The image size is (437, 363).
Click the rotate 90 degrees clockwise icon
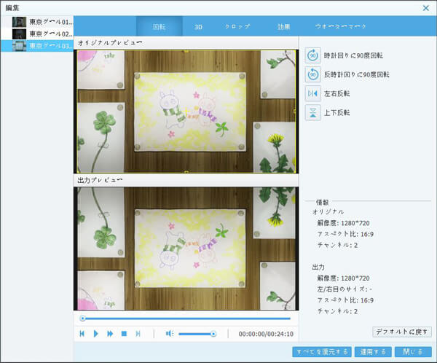coord(312,55)
